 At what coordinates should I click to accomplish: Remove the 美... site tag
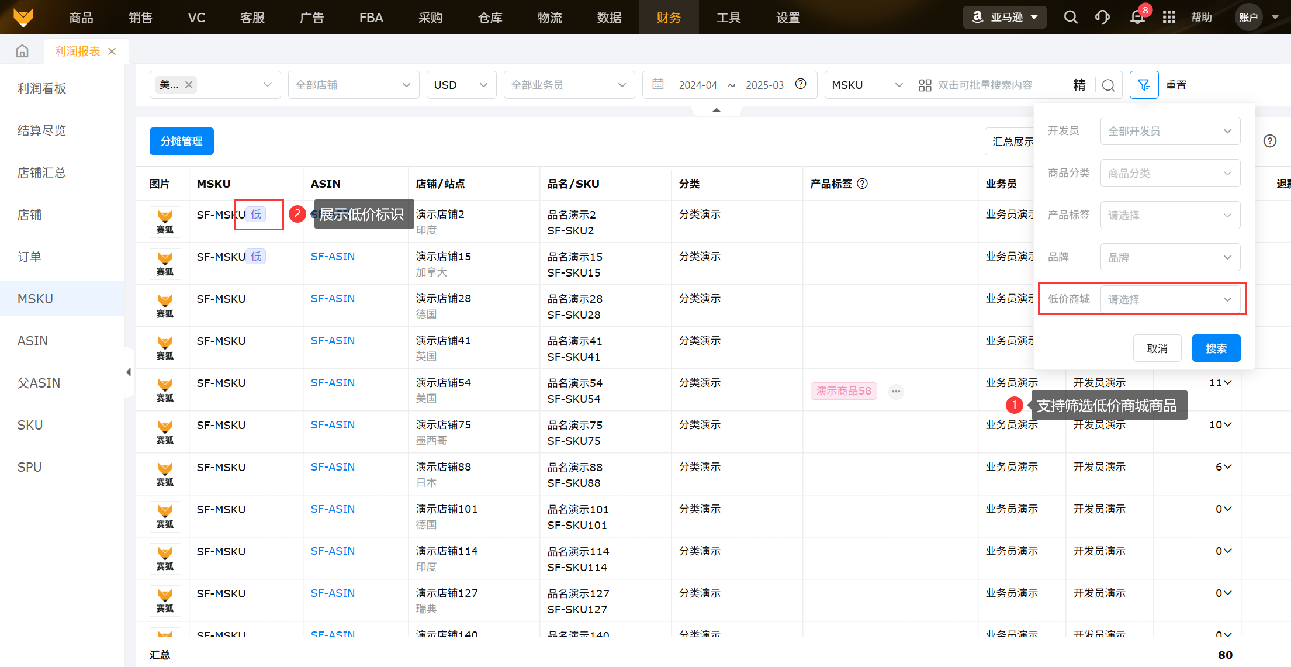tap(189, 85)
